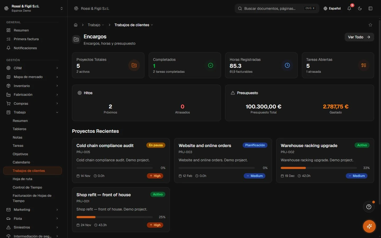Expand the CRM sidebar section
Screen dimensions: 381x238
click(x=32, y=68)
